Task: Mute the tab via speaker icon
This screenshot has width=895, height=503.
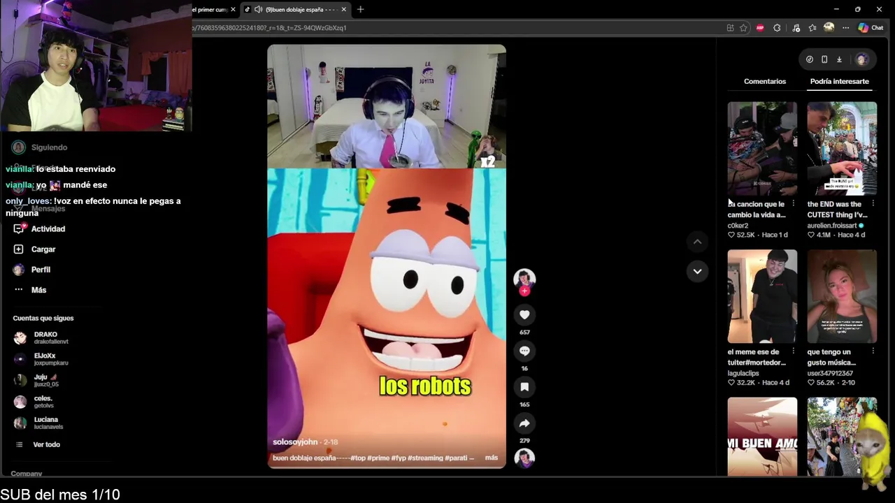Action: [x=258, y=9]
